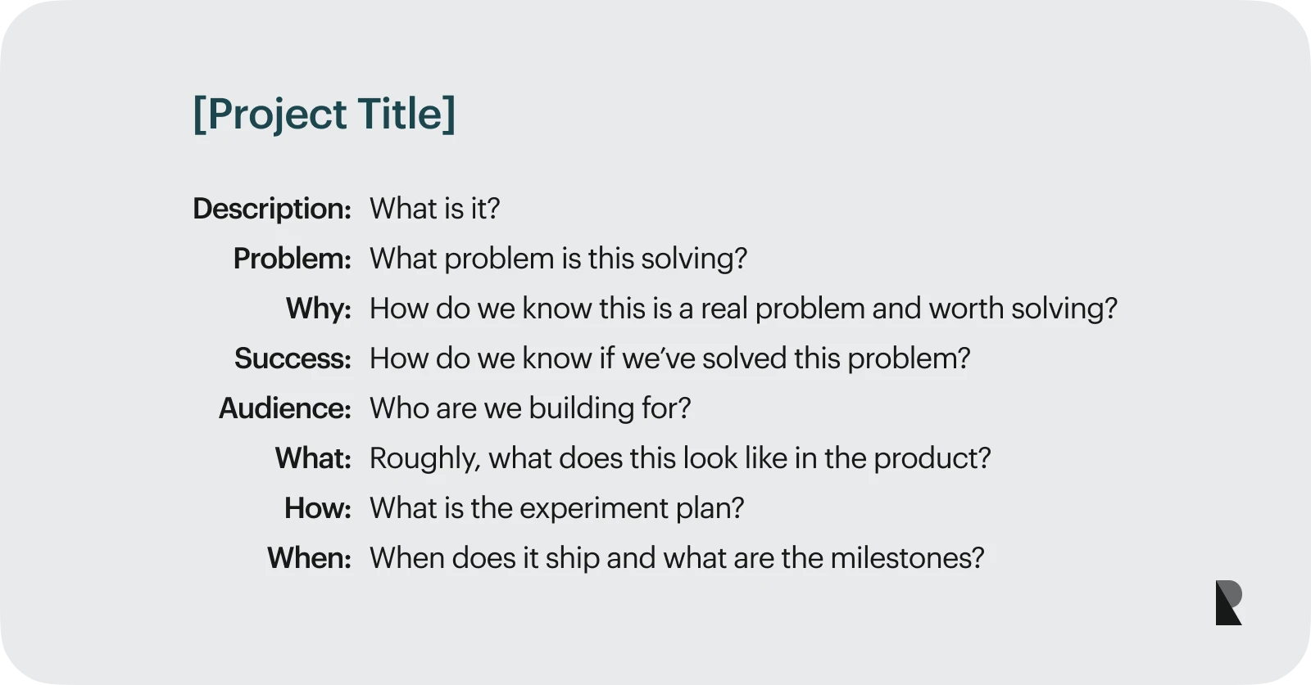1311x685 pixels.
Task: Select the Success: label
Action: click(x=293, y=358)
